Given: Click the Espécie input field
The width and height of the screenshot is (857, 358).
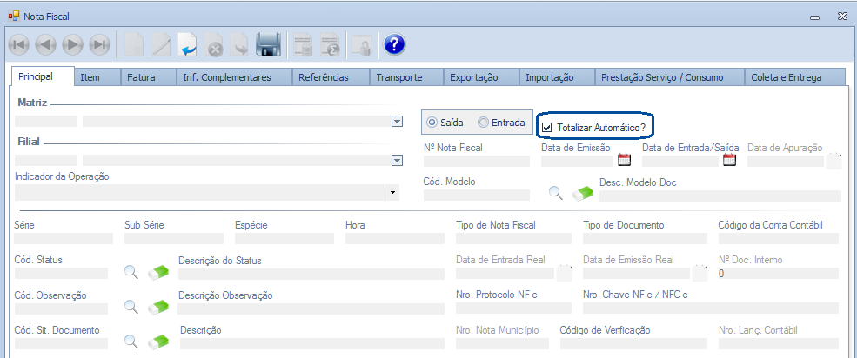Looking at the screenshot, I should tap(285, 238).
